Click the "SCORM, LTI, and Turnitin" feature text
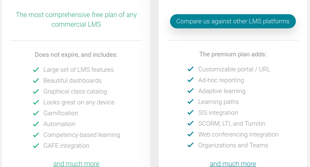This screenshot has width=310, height=167. [x=232, y=124]
